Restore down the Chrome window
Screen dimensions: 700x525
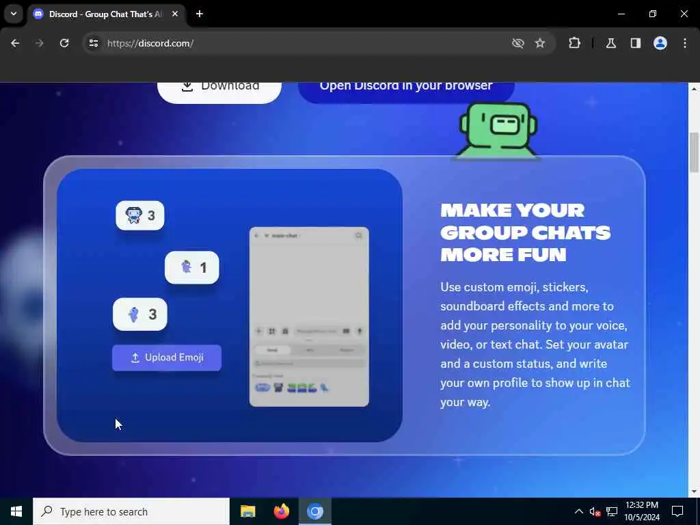(x=653, y=14)
